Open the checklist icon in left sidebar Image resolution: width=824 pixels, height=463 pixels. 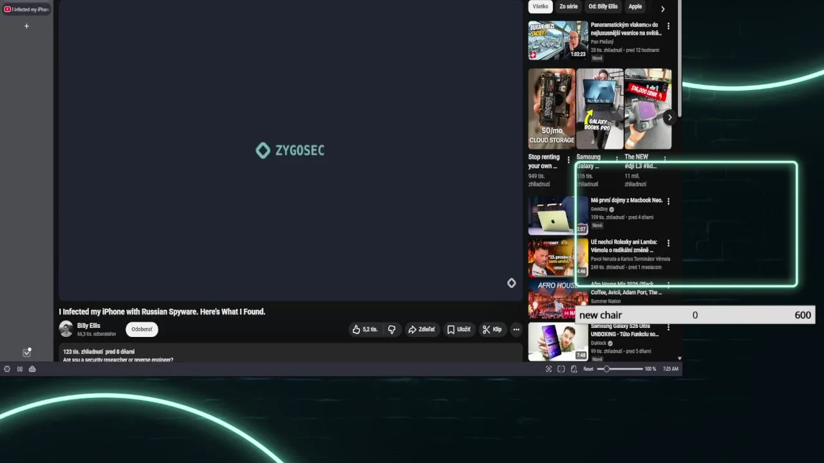tap(26, 352)
